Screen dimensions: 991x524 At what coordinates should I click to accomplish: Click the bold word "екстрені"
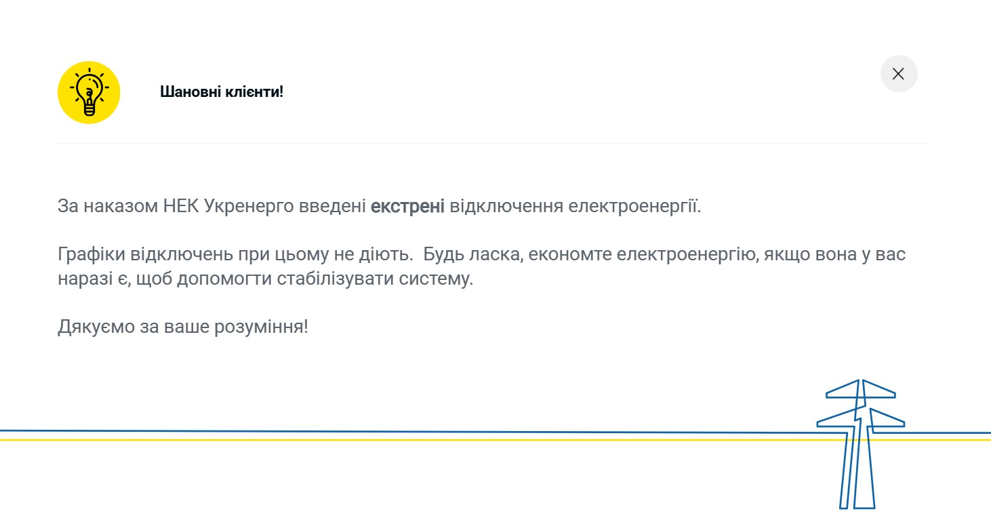(x=407, y=205)
